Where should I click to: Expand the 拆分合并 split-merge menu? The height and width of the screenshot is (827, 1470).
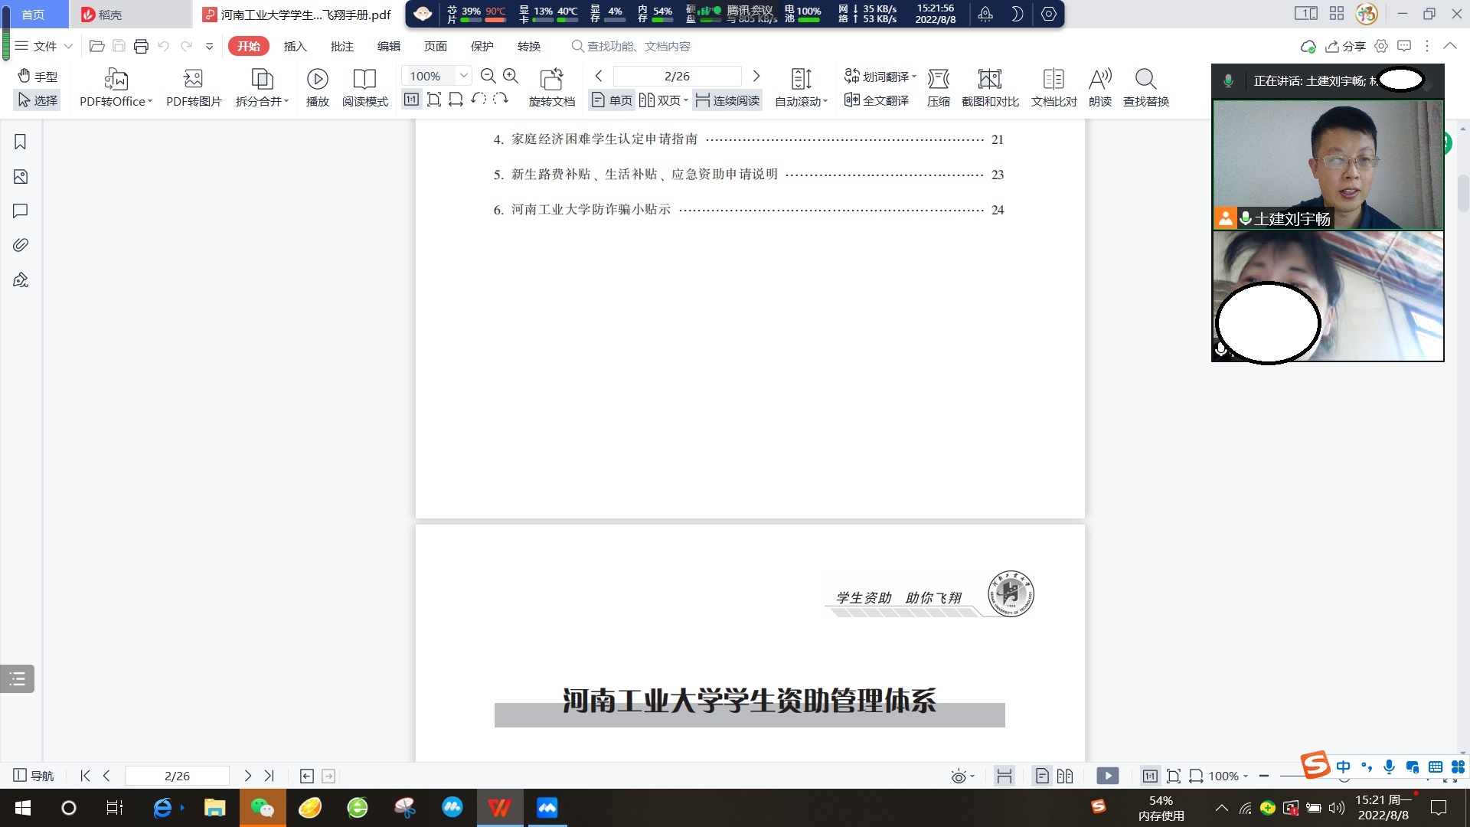click(x=262, y=88)
